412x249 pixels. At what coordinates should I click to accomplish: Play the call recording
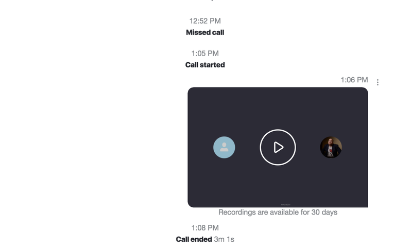tap(278, 147)
